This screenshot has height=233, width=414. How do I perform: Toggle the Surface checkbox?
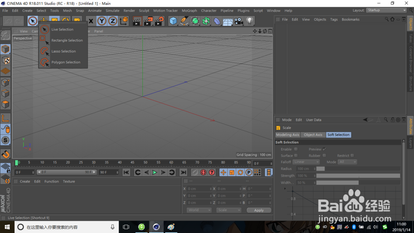click(296, 155)
